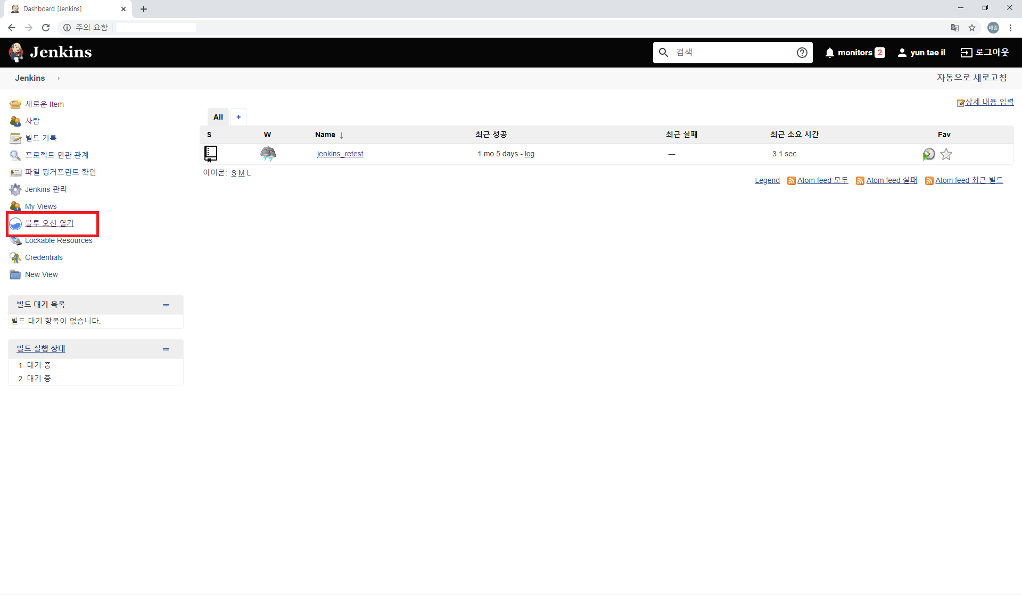Viewport: 1022px width, 595px height.
Task: Select the All view tab
Action: coord(218,117)
